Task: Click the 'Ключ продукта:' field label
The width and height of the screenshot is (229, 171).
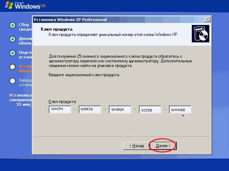Action: pos(63,102)
